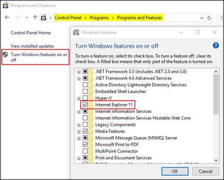Expand .NET Framework 3.5 tree node
Image resolution: width=224 pixels, height=180 pixels.
point(79,72)
